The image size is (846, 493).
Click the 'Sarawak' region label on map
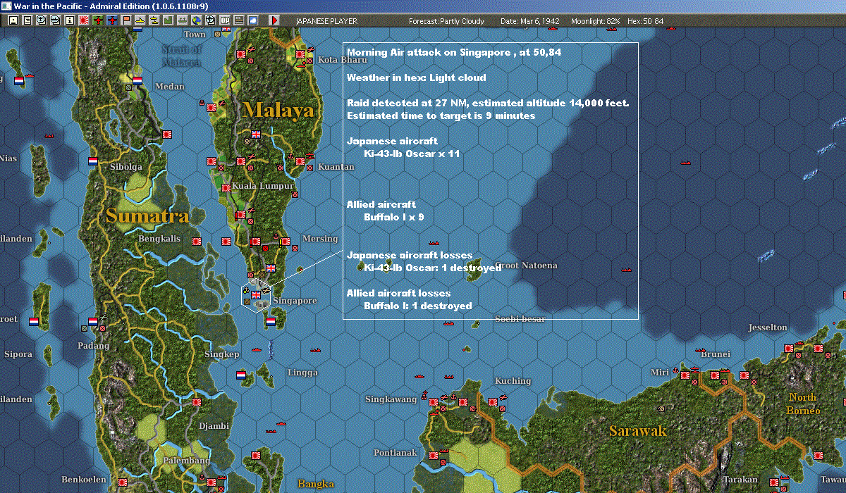tap(638, 430)
